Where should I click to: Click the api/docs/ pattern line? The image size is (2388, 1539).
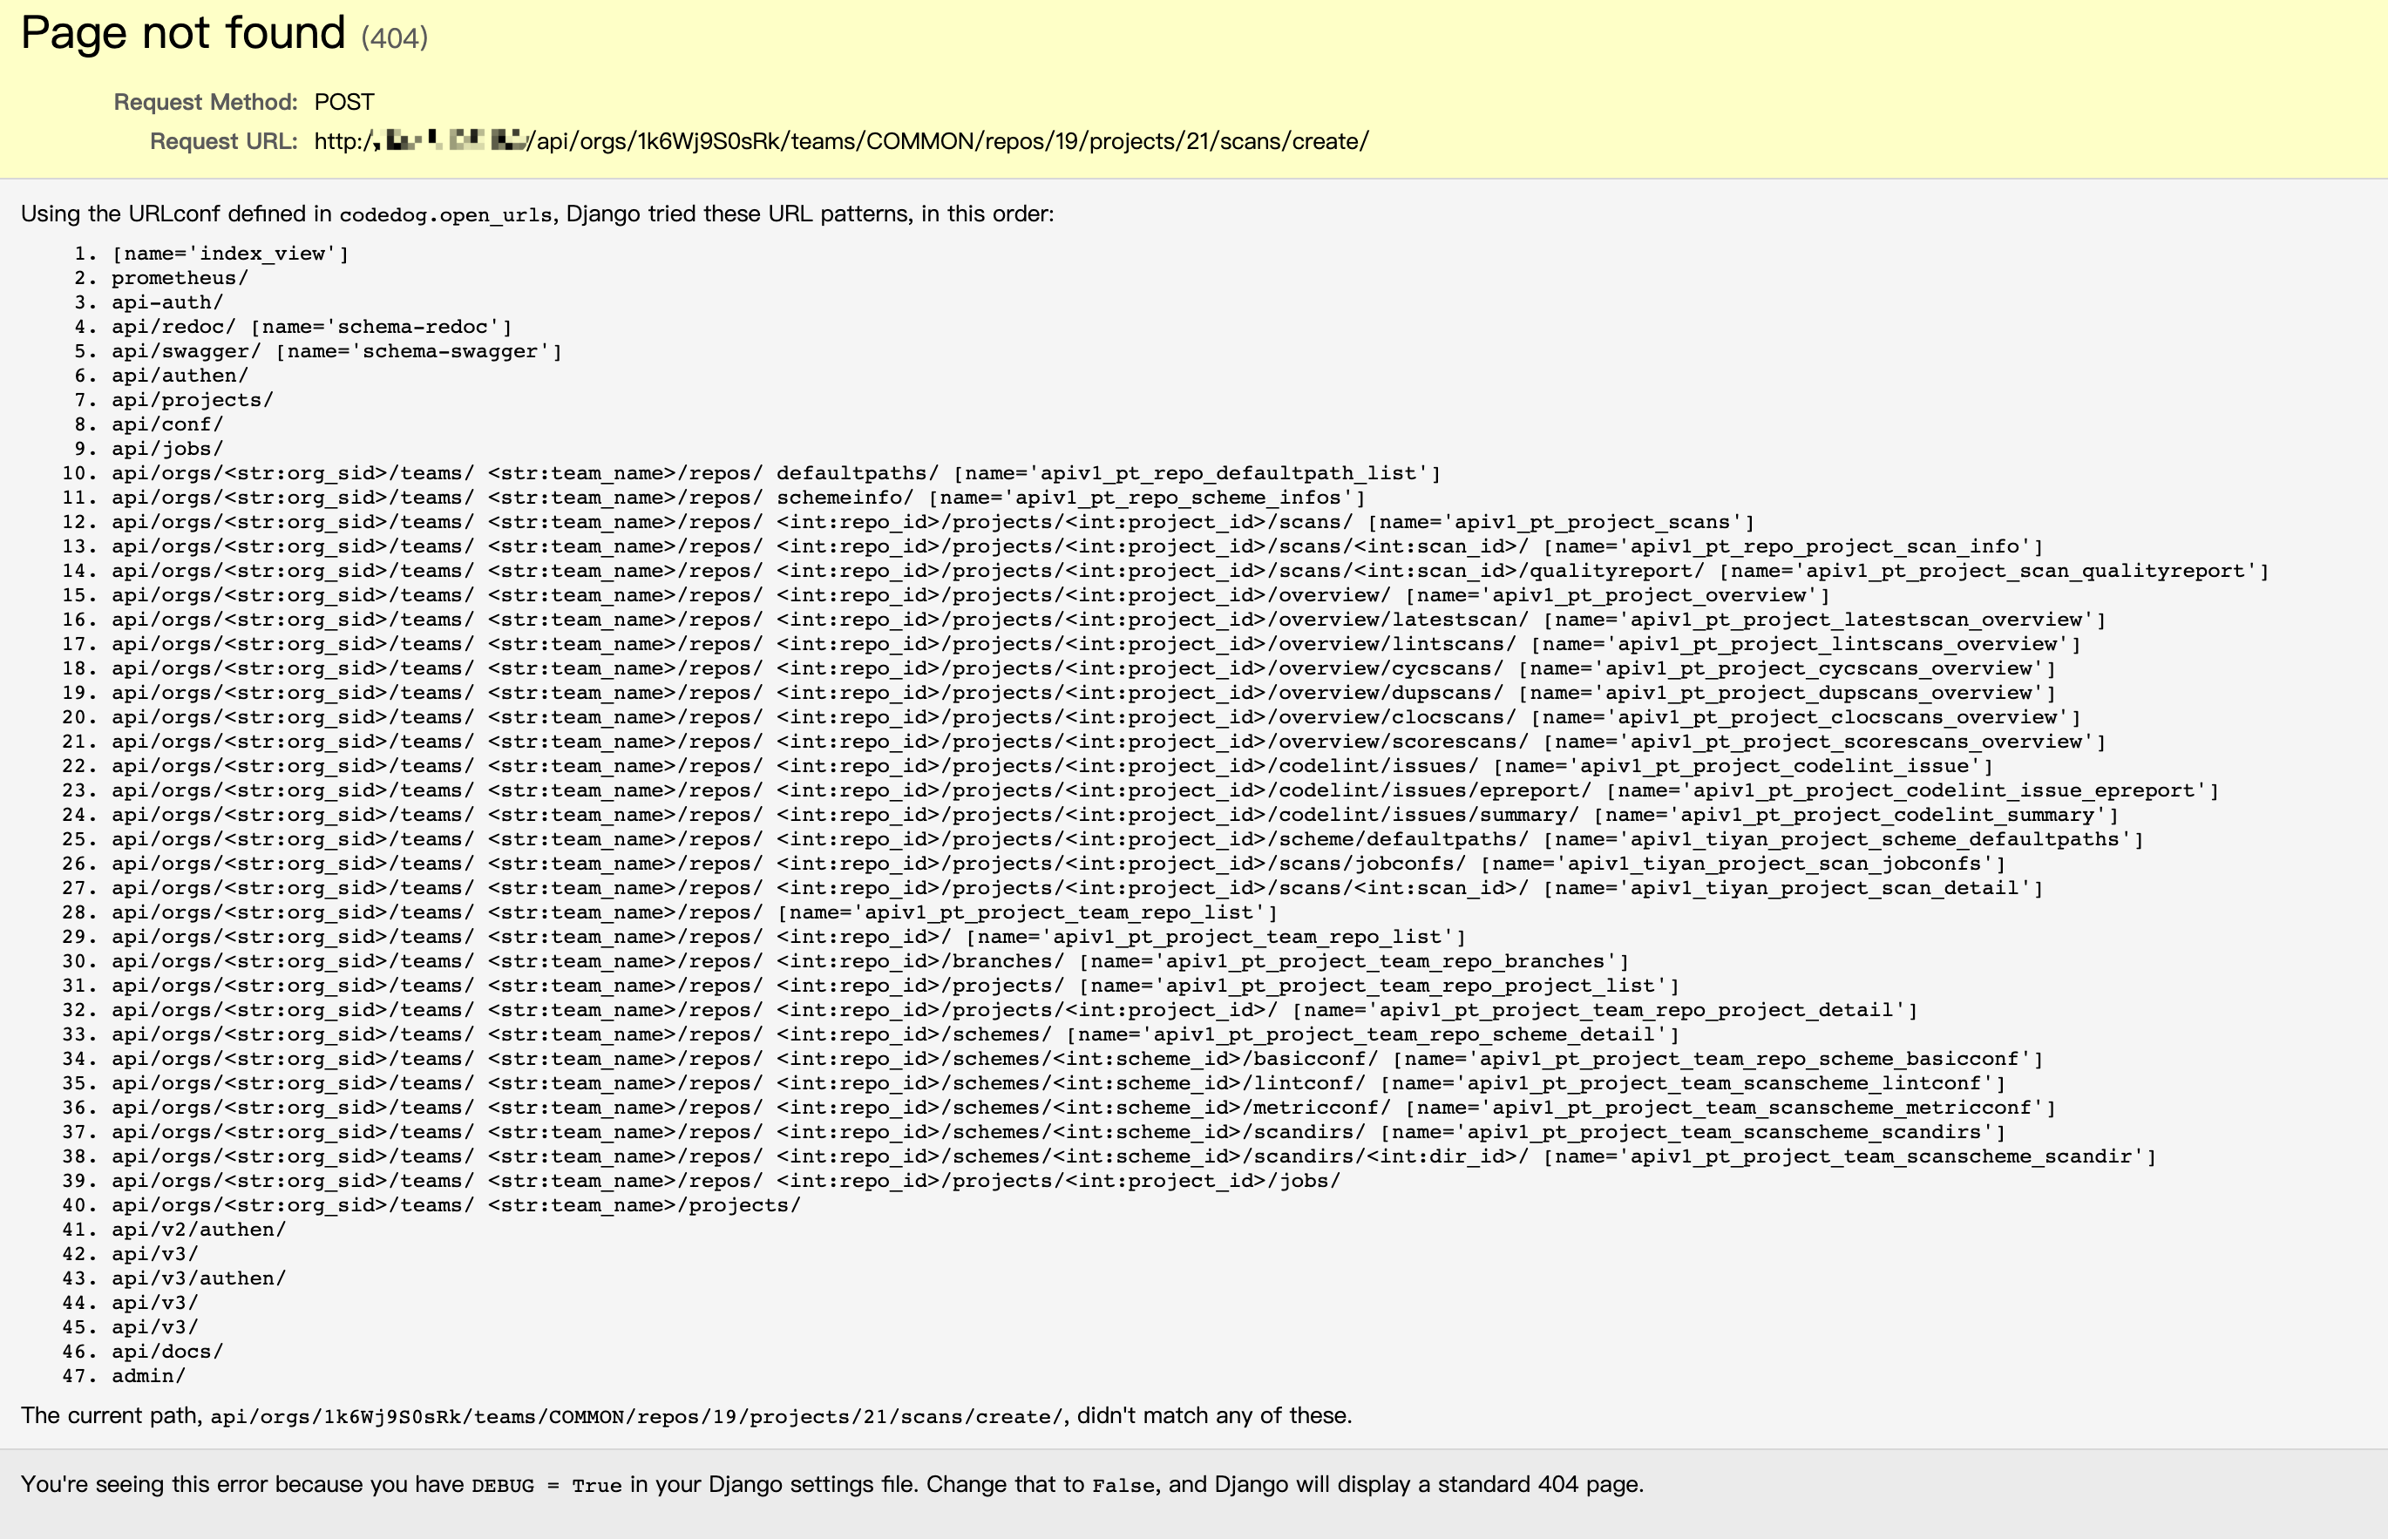[166, 1353]
